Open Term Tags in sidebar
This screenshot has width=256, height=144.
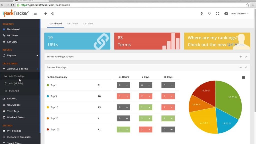13,111
